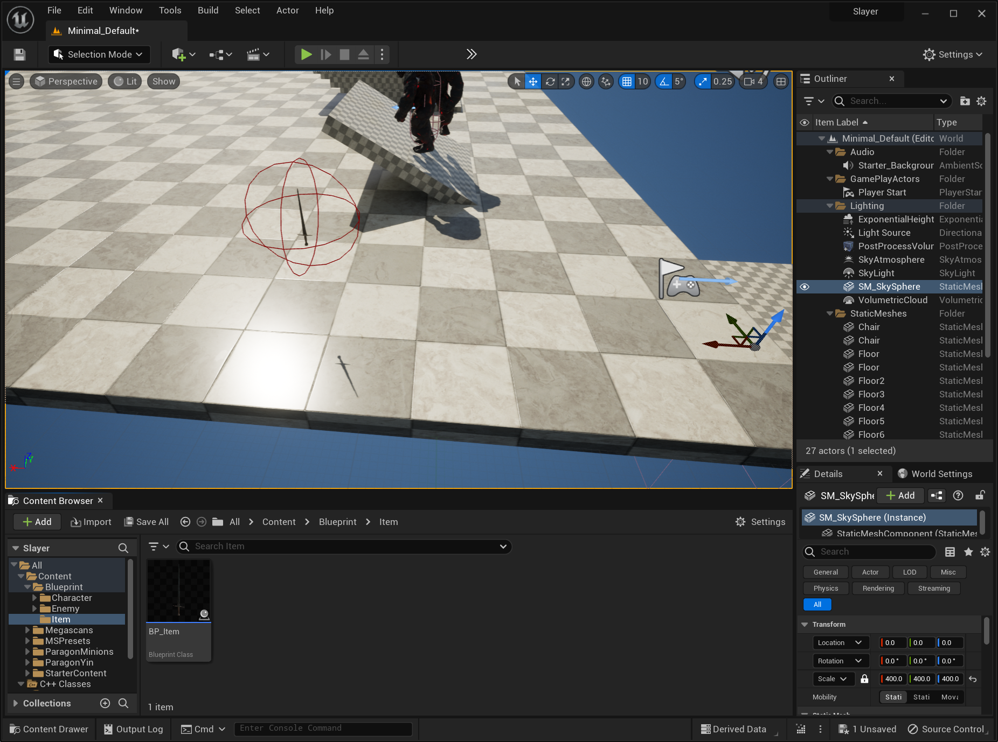998x742 pixels.
Task: Collapse the Transform section
Action: pyautogui.click(x=805, y=624)
